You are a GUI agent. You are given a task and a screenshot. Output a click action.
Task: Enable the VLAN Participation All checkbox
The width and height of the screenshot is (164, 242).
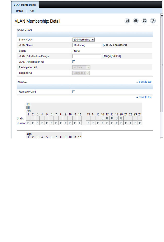[74, 62]
